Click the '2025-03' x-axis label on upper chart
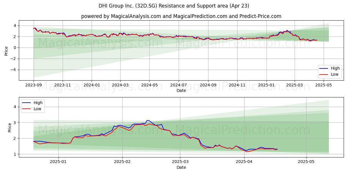The image size is (348, 174). pos(294,85)
